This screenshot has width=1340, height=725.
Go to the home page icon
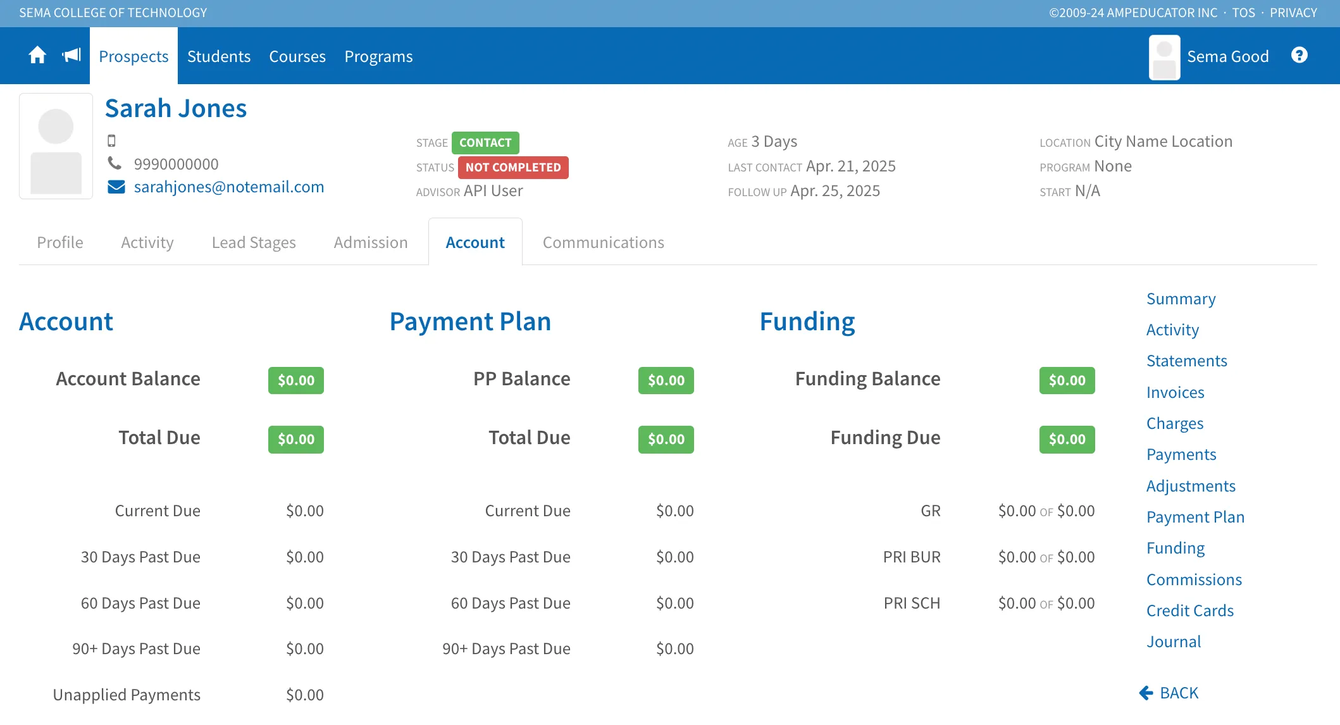(x=37, y=56)
